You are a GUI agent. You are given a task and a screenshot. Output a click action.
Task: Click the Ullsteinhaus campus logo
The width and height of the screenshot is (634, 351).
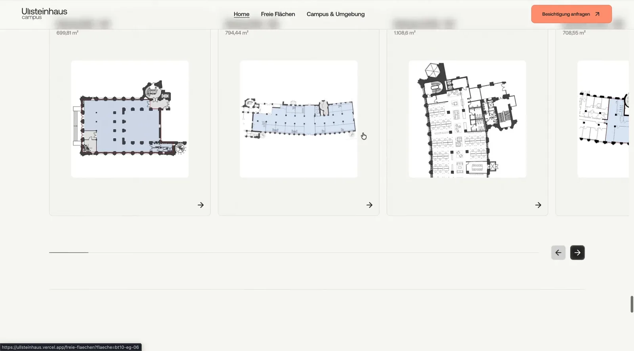point(44,14)
